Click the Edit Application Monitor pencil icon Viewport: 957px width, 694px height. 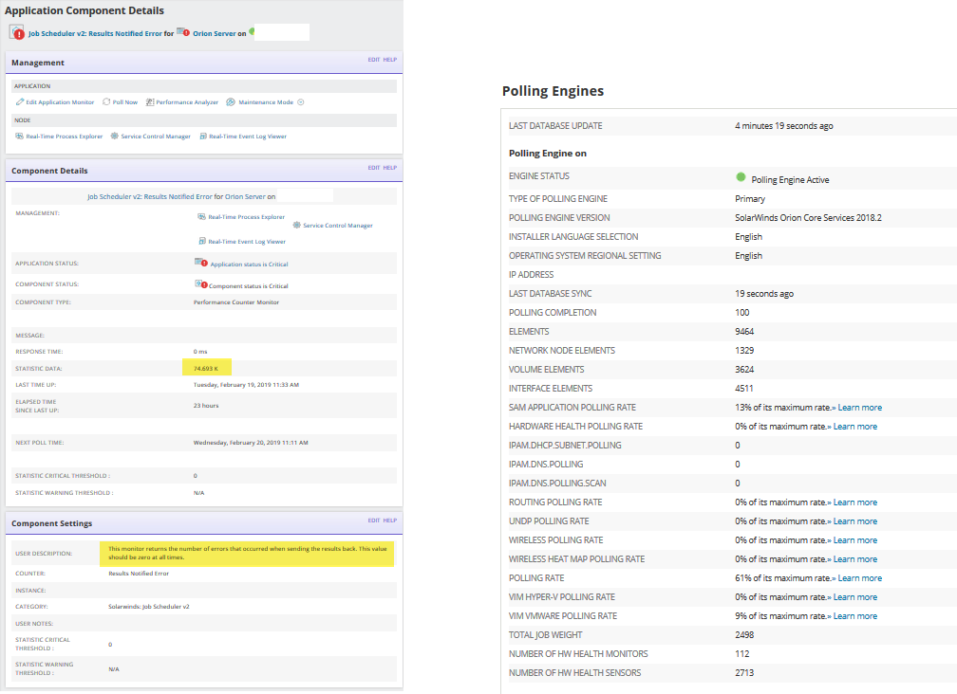(x=20, y=102)
